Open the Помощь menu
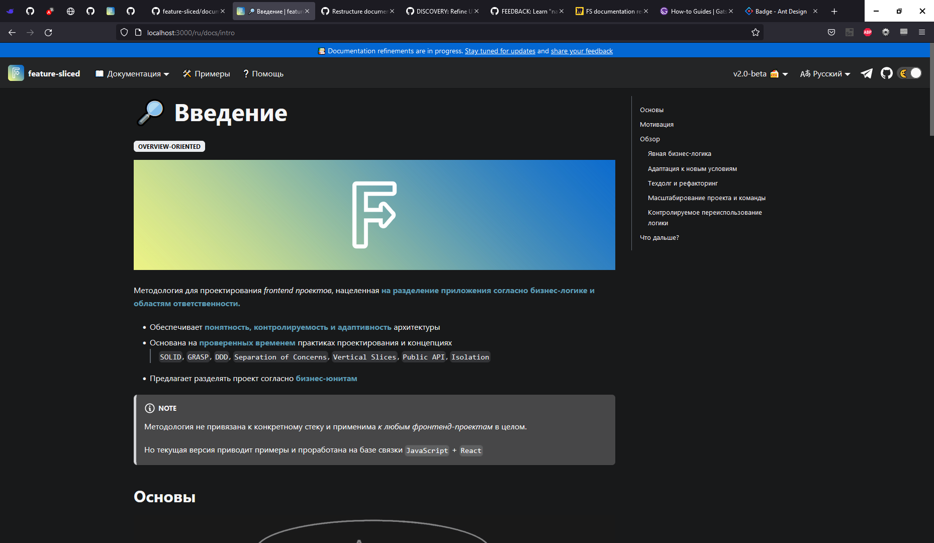 coord(263,73)
